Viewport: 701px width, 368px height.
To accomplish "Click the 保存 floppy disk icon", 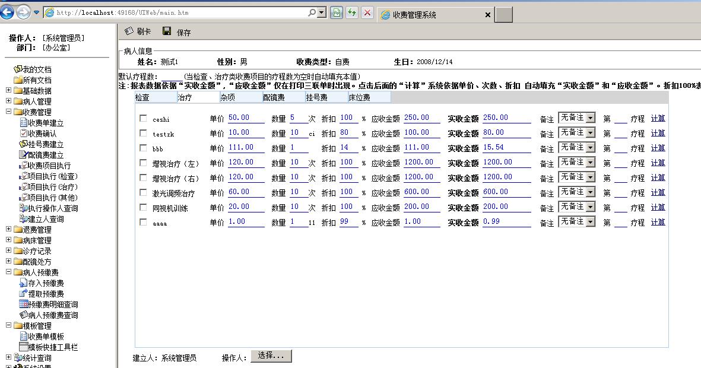I will point(167,31).
